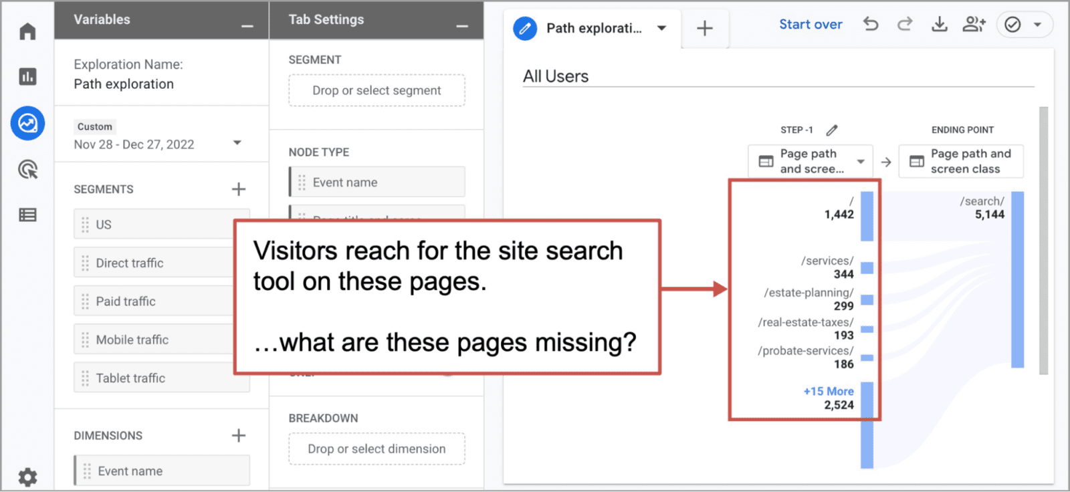This screenshot has width=1070, height=492.
Task: Click the Step -1 page icon
Action: (x=766, y=161)
